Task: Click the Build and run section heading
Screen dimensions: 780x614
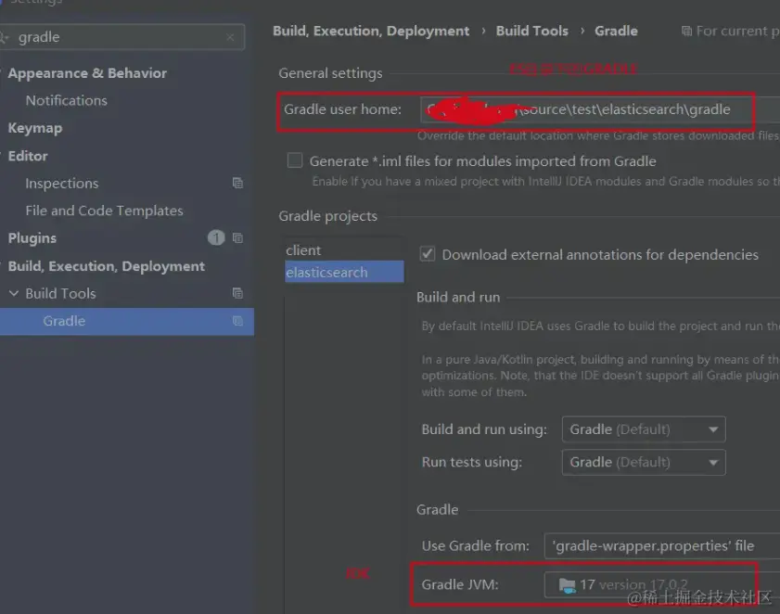Action: [458, 298]
